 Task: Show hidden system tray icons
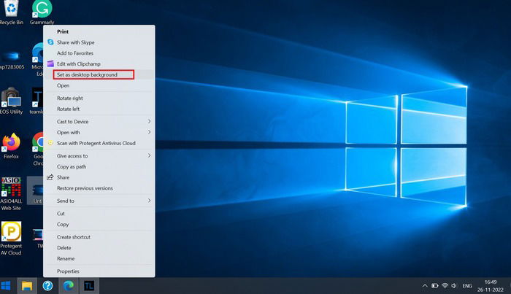coord(425,286)
